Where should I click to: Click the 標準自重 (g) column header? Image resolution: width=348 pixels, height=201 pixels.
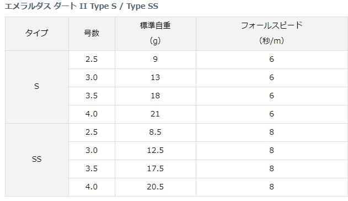point(156,34)
